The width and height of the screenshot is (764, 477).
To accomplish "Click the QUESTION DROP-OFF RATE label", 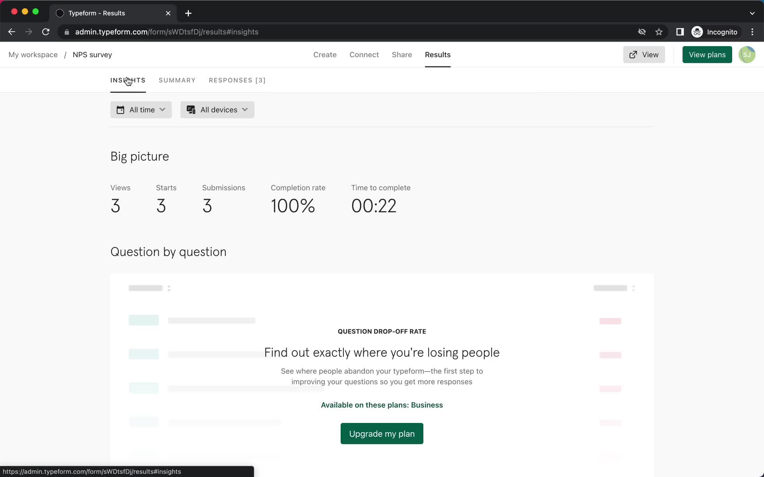I will [x=382, y=332].
